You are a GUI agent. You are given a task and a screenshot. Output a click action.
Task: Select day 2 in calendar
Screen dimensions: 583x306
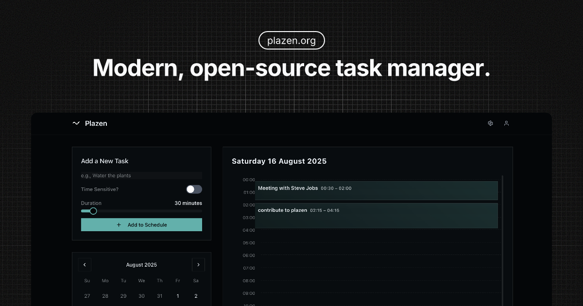(x=196, y=296)
